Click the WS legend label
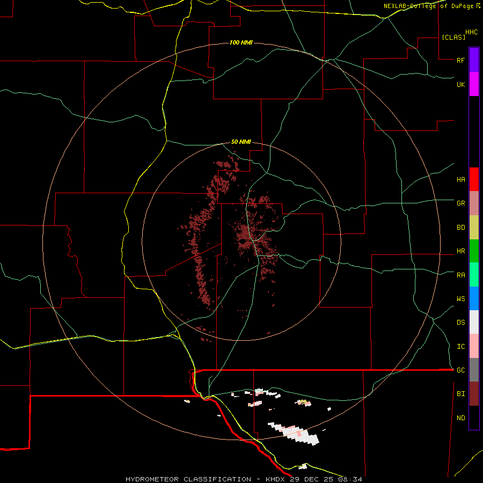Image resolution: width=483 pixels, height=483 pixels. click(x=460, y=299)
